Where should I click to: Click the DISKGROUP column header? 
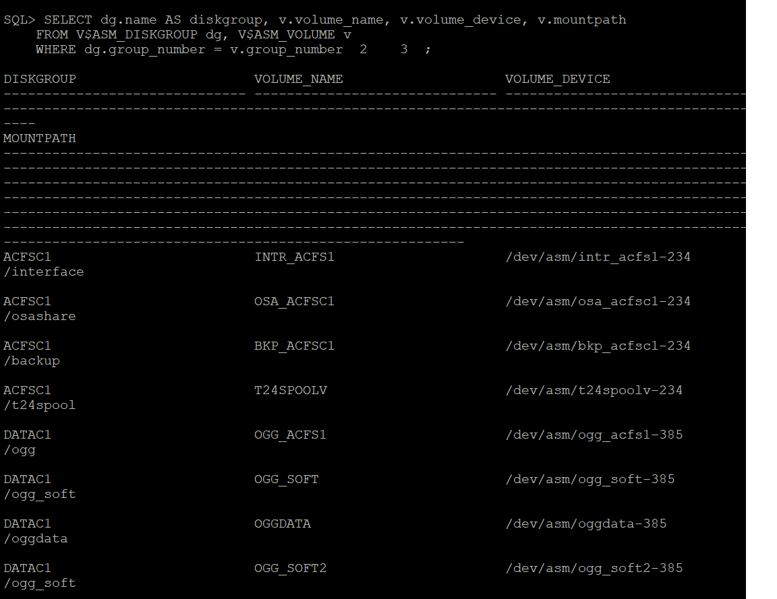pos(40,79)
